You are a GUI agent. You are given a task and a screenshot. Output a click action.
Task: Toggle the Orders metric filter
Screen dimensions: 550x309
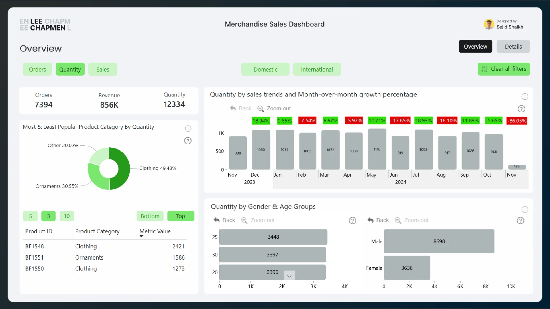(37, 69)
